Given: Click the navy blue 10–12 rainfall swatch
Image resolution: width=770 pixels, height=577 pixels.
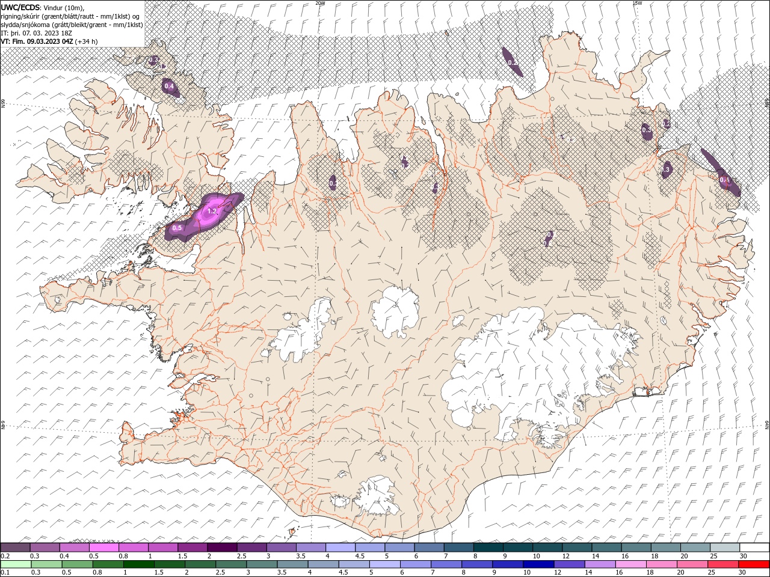Looking at the screenshot, I should click(538, 564).
